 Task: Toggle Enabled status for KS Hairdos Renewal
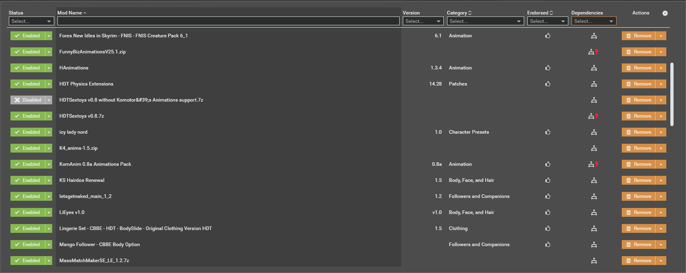pos(27,180)
